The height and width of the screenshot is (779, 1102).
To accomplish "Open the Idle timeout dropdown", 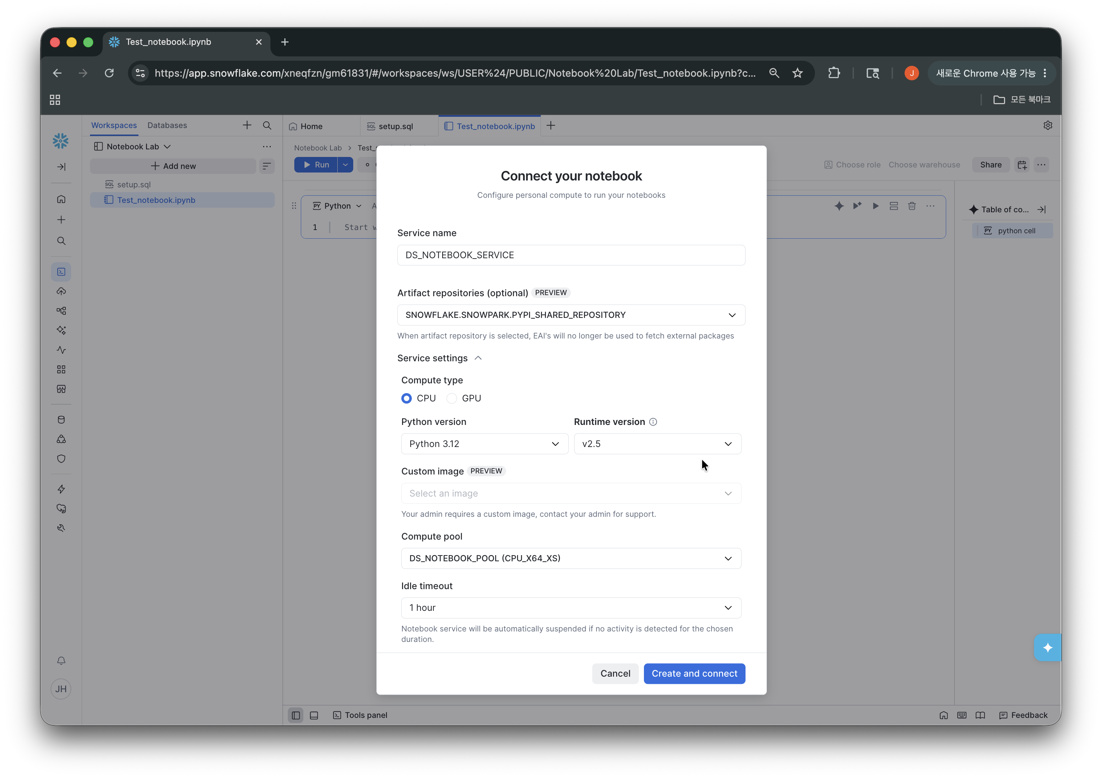I will 571,608.
